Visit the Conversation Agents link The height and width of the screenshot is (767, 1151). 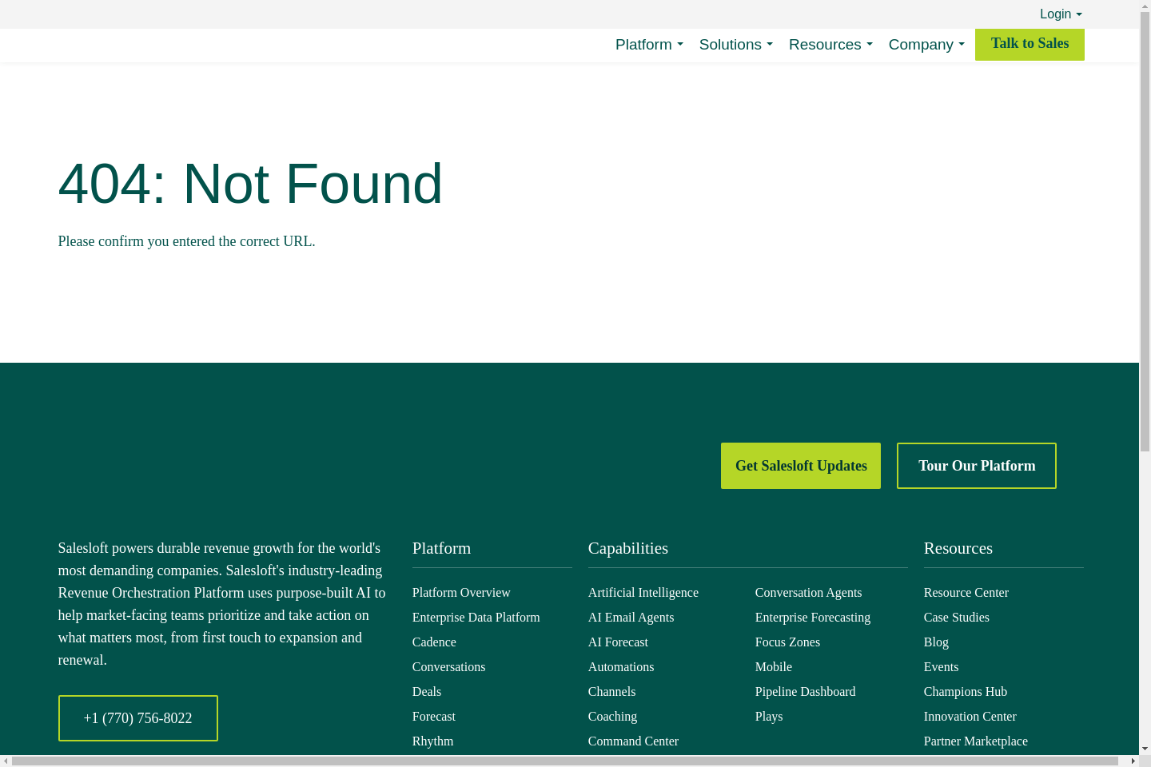click(808, 593)
